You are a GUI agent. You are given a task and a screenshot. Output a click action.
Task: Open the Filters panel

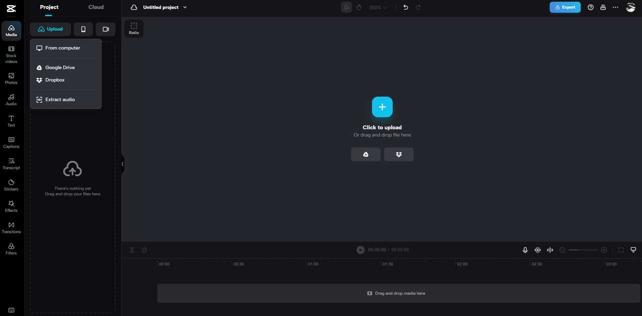pyautogui.click(x=11, y=249)
